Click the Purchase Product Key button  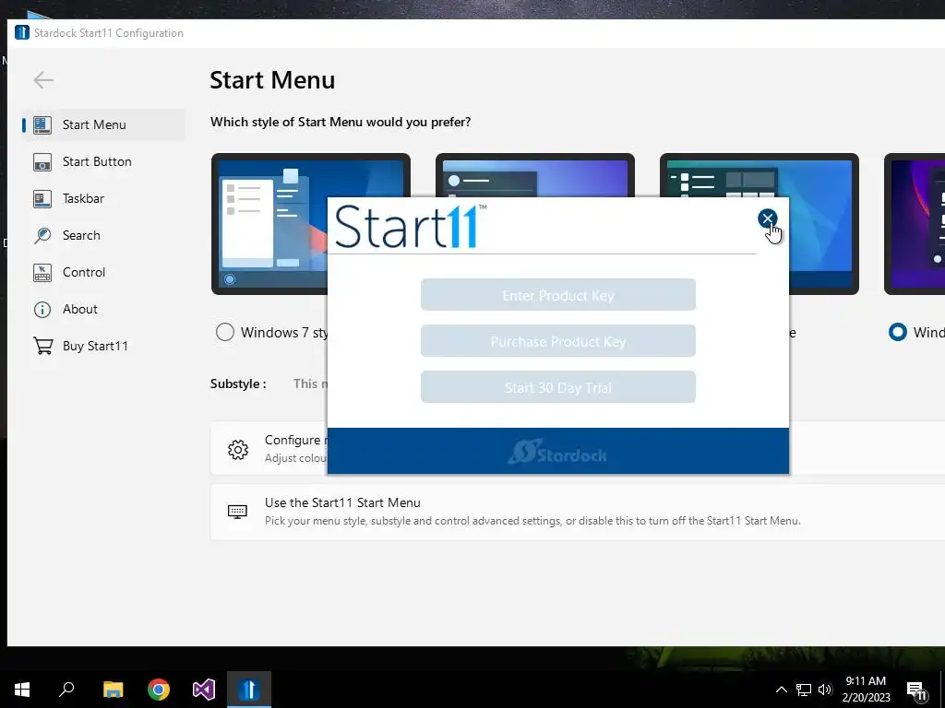pos(558,341)
